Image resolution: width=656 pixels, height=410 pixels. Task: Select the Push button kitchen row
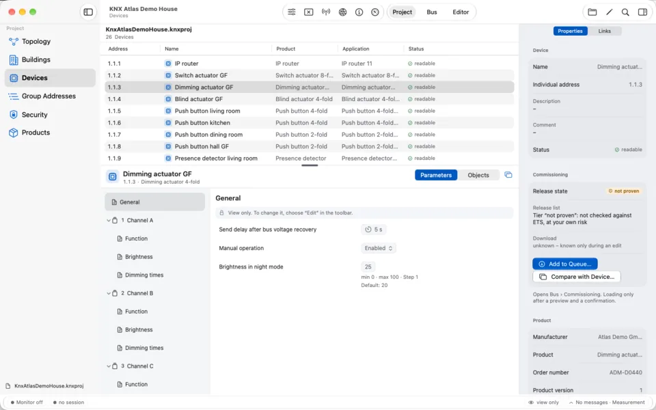[309, 123]
